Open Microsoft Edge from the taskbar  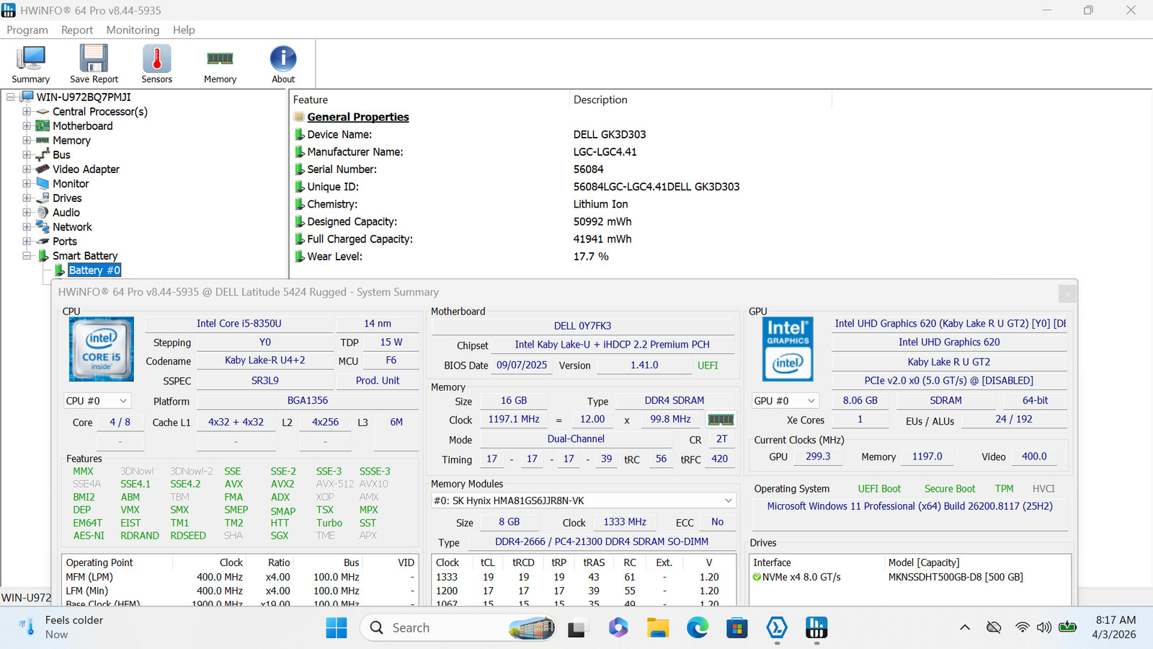point(697,627)
